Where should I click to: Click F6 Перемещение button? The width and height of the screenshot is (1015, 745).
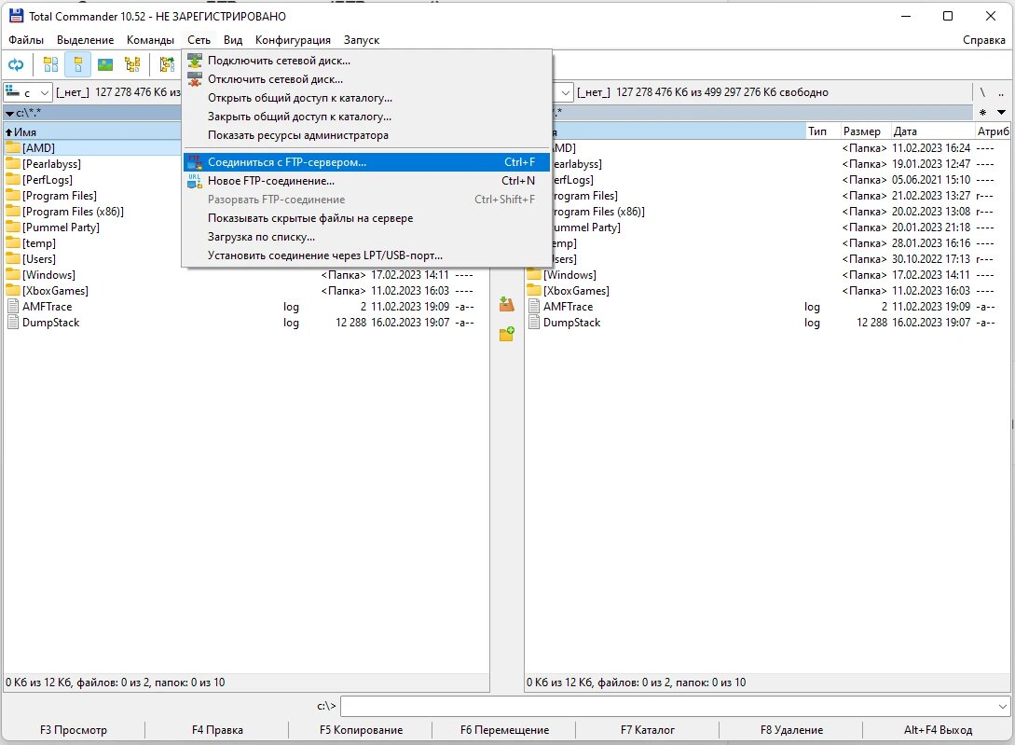tap(504, 729)
